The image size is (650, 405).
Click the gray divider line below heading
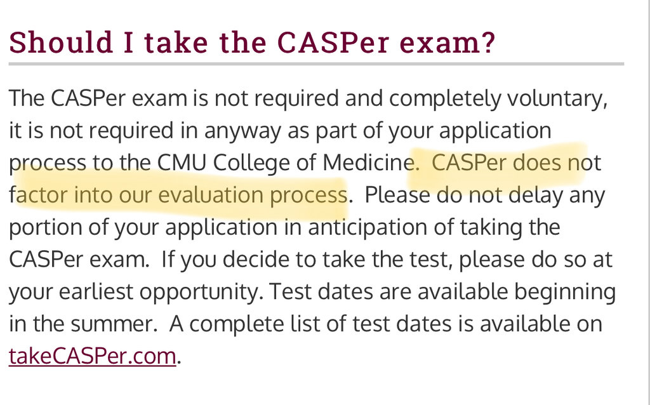click(x=316, y=63)
